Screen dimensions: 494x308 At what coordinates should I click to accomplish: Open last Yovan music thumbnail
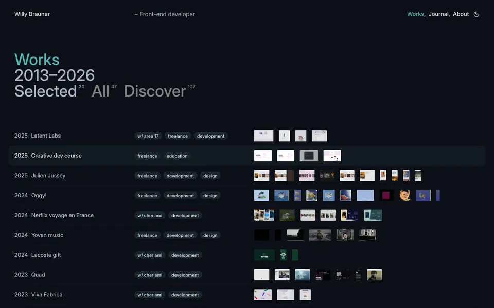pyautogui.click(x=367, y=235)
